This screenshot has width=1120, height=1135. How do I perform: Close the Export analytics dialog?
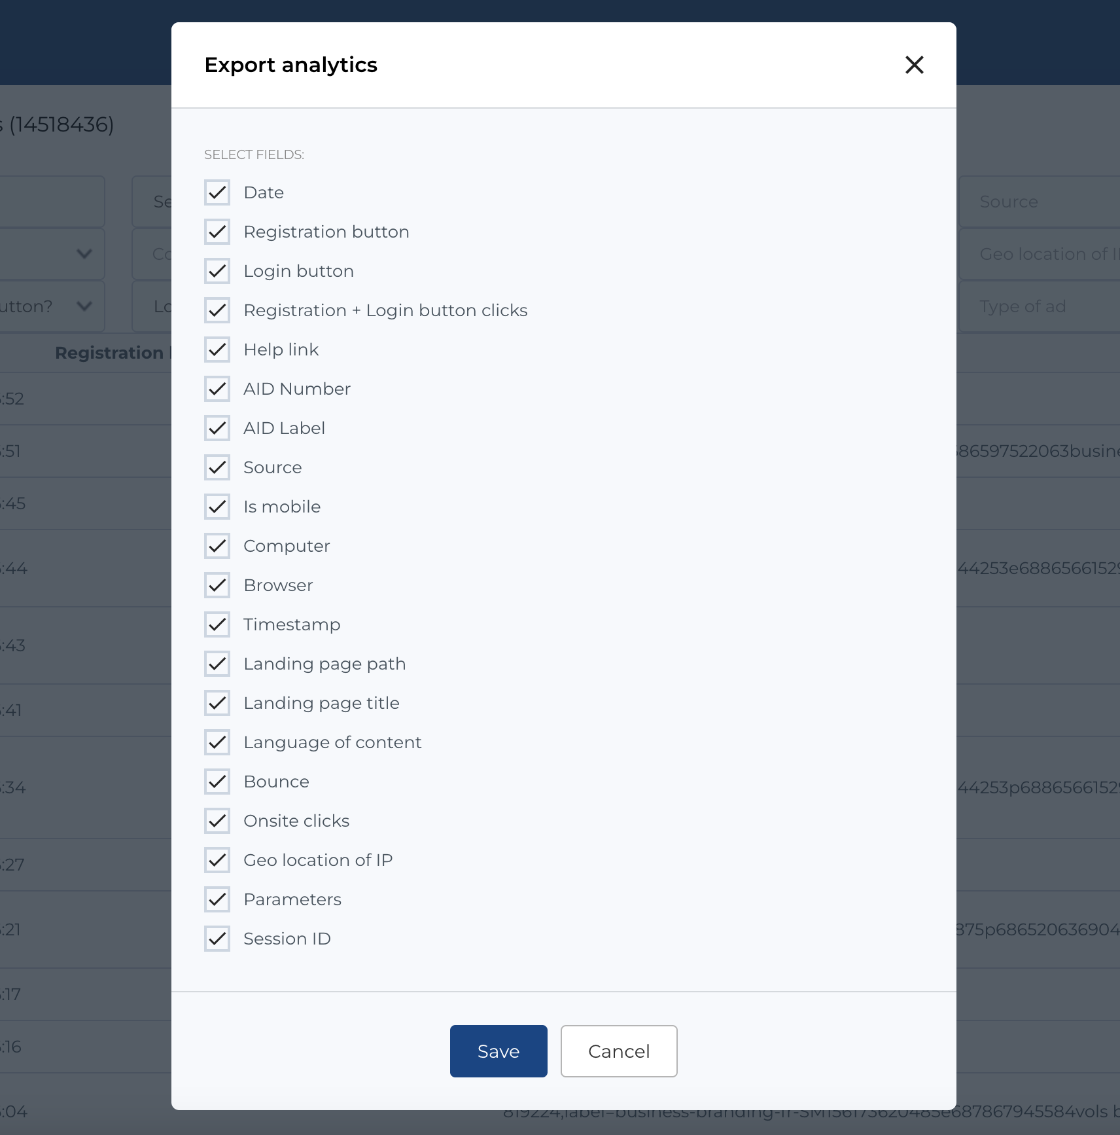[915, 65]
